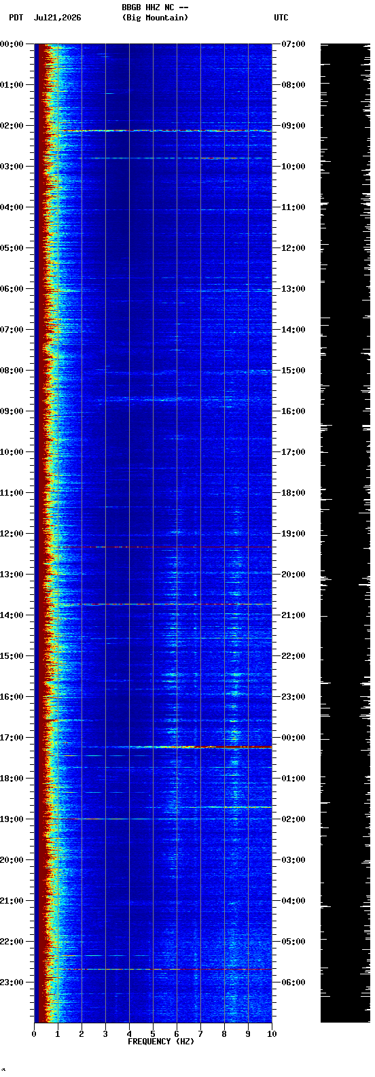The image size is (375, 1077).
Task: Click the UTC time label '22:00'
Action: [x=293, y=656]
